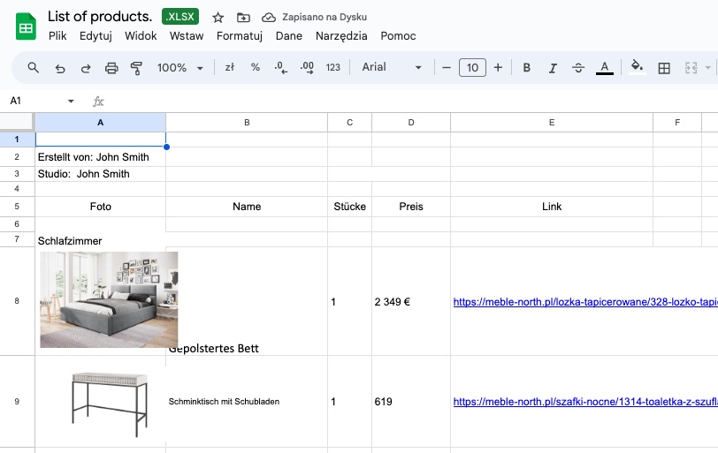Screen dimensions: 718x453
Task: Star the document
Action: click(218, 18)
